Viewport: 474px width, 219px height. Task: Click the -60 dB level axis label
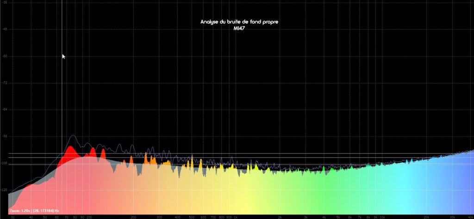[5, 56]
